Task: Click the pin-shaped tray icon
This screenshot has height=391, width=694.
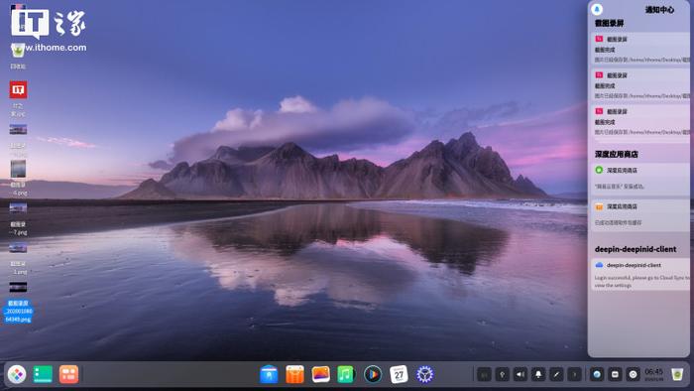Action: point(502,374)
